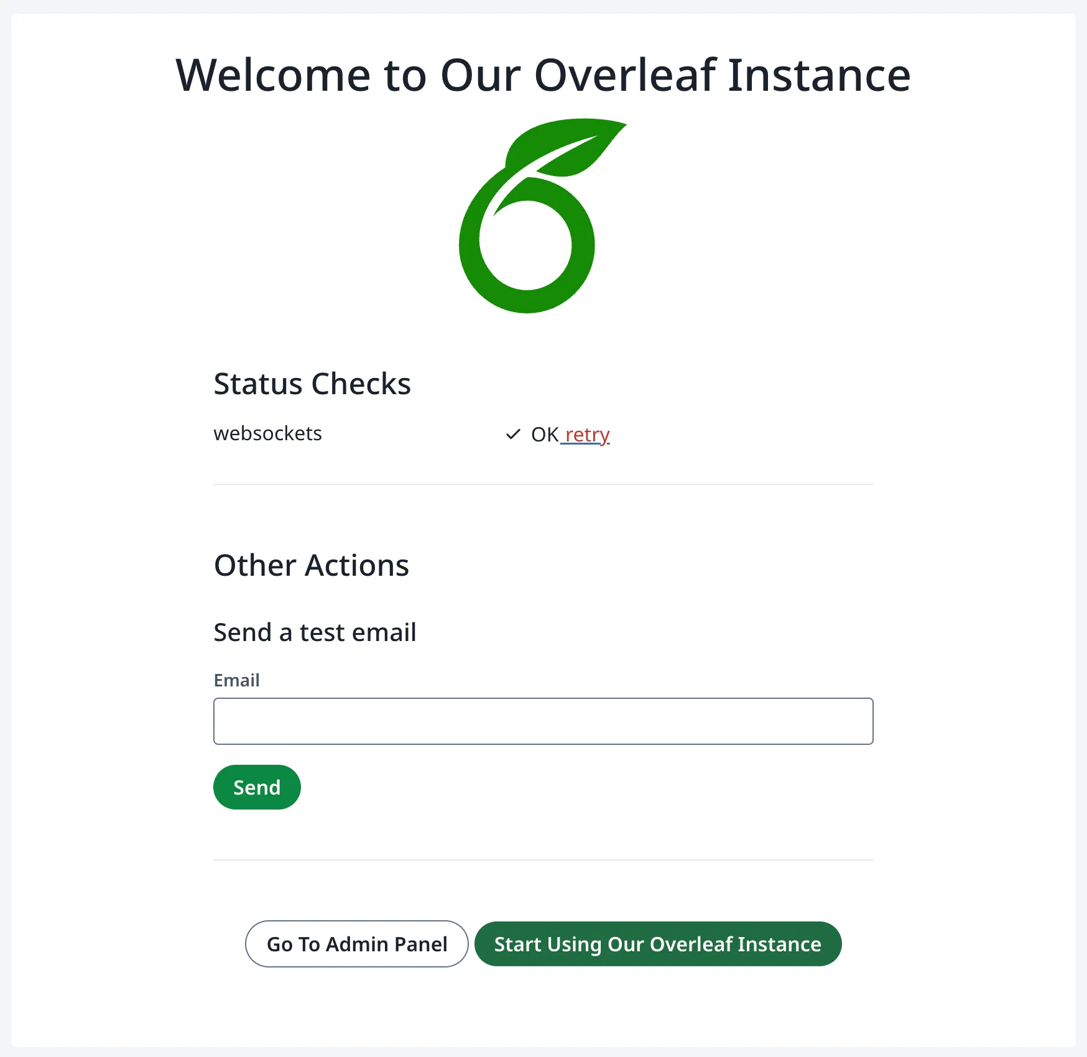Screen dimensions: 1087x1057
Task: Click the OK status text
Action: (x=545, y=434)
